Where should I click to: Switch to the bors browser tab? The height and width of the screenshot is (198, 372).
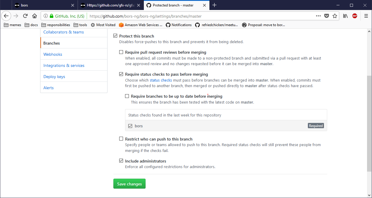pyautogui.click(x=44, y=5)
